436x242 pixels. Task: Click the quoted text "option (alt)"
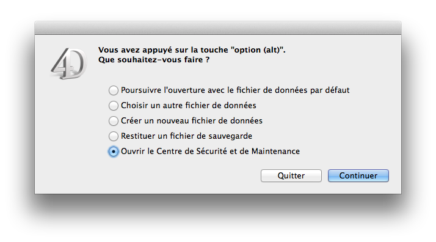[257, 50]
